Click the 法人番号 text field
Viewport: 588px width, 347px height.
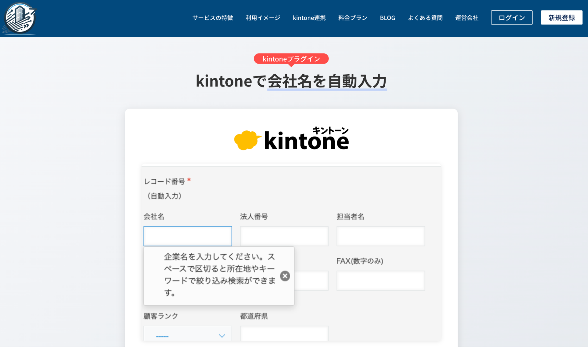click(x=284, y=236)
